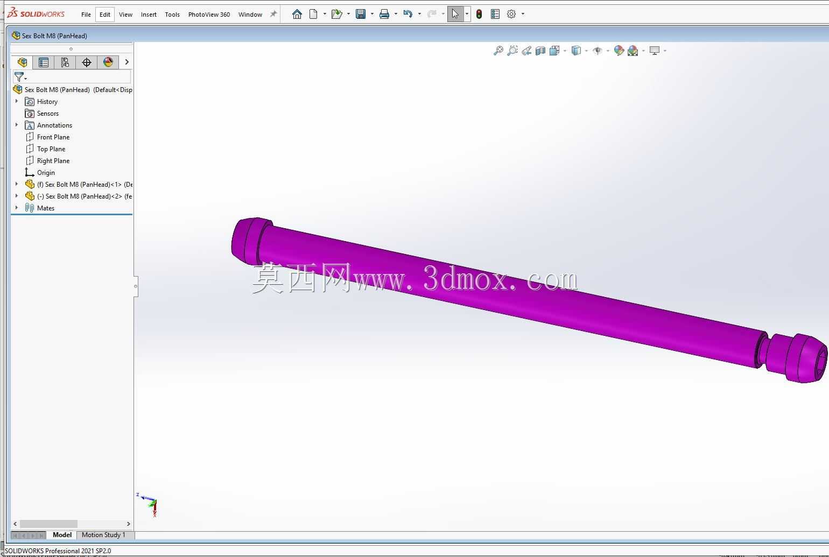Open the Save options dropdown arrow
This screenshot has height=557, width=829.
372,14
